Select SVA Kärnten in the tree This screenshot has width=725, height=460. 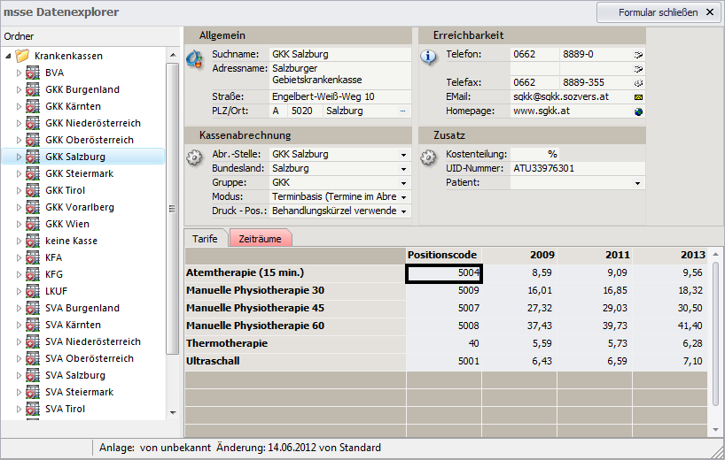(73, 325)
